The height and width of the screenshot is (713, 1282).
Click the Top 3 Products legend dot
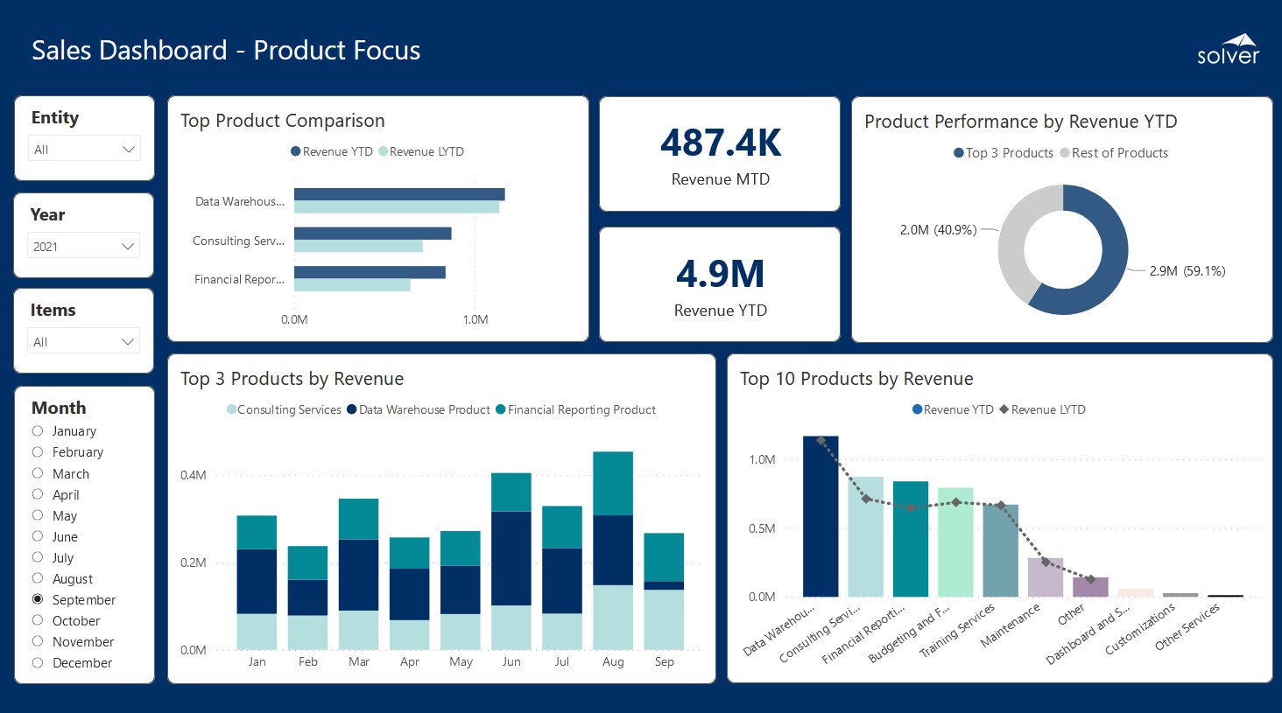(959, 153)
